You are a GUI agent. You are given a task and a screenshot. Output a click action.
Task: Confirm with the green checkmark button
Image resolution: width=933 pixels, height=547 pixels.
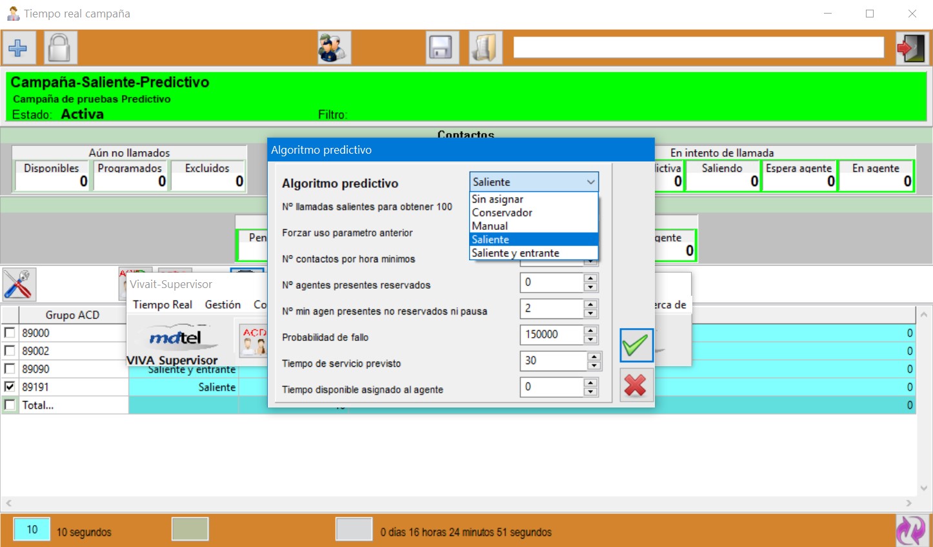636,345
